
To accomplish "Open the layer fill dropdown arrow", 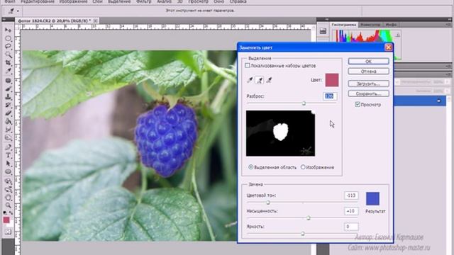I will tap(448, 91).
